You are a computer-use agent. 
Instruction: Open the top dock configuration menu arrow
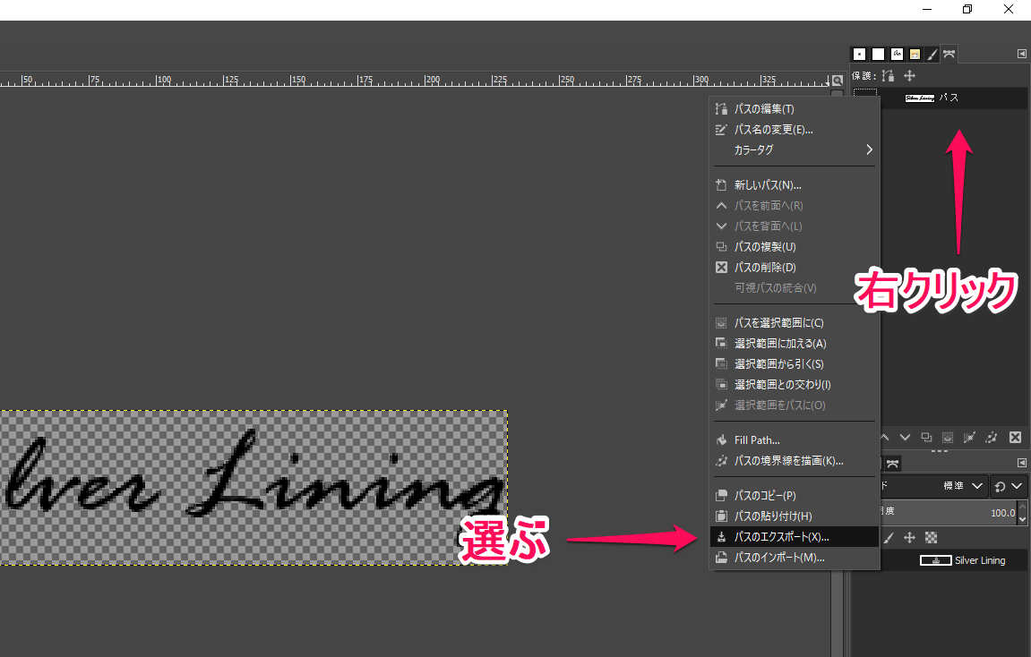(x=1021, y=54)
